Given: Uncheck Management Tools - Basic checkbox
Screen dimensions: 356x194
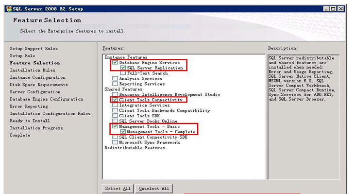Looking at the screenshot, I should [115, 126].
